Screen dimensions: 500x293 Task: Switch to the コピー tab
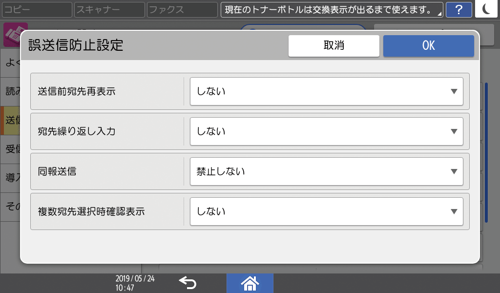click(37, 9)
